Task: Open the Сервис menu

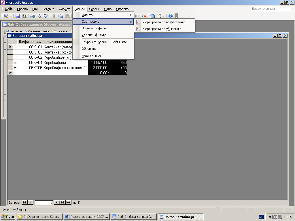Action: [94, 9]
